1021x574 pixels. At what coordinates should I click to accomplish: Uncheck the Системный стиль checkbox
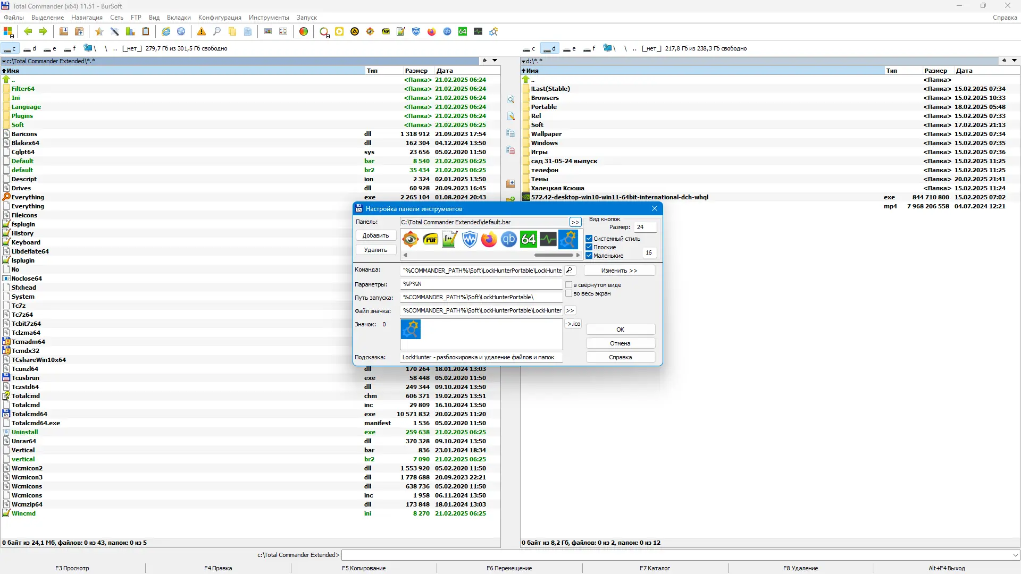[x=589, y=238]
